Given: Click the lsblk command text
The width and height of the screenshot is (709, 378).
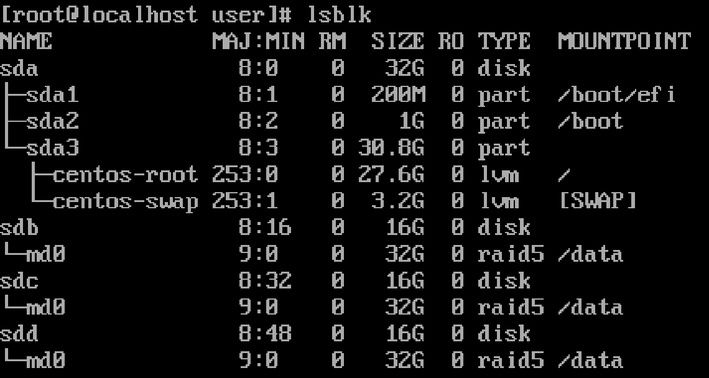Looking at the screenshot, I should click(339, 14).
